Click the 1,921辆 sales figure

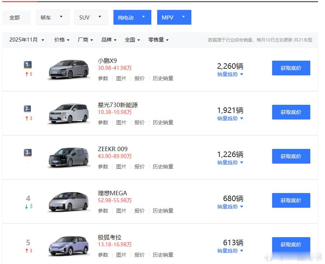(x=230, y=110)
